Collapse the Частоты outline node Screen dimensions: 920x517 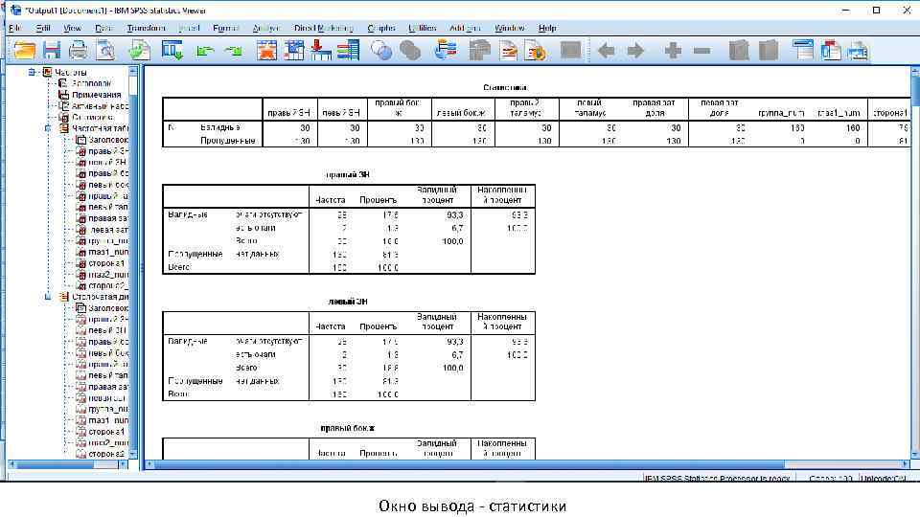pyautogui.click(x=33, y=72)
